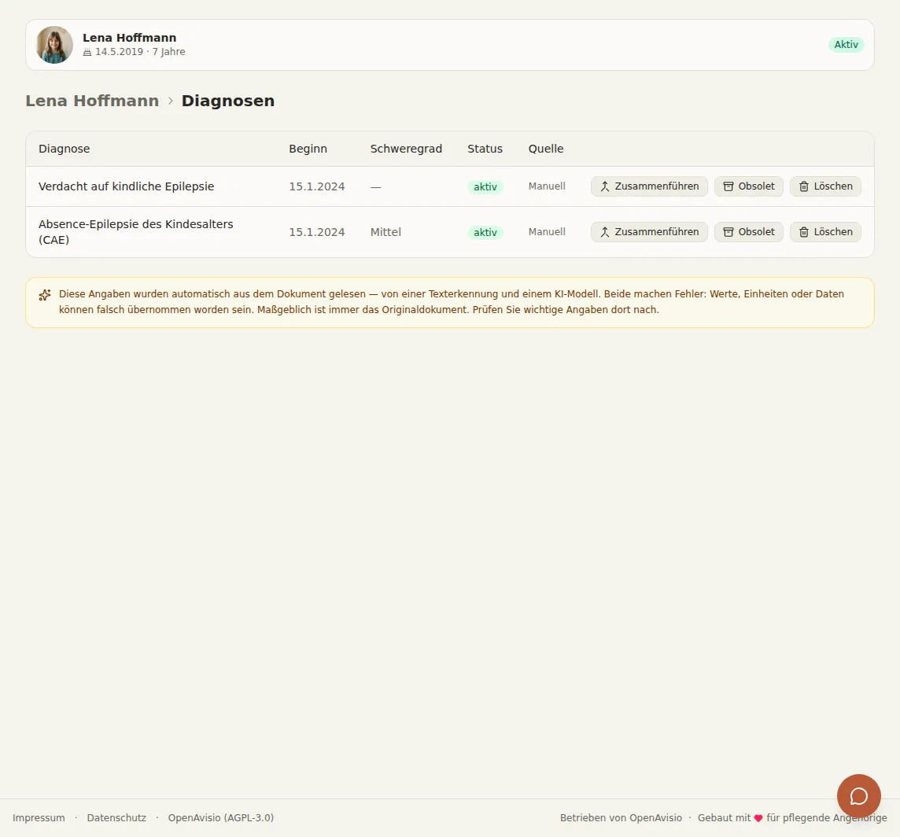Open the Datenschutz footer link
The width and height of the screenshot is (900, 837).
(116, 817)
